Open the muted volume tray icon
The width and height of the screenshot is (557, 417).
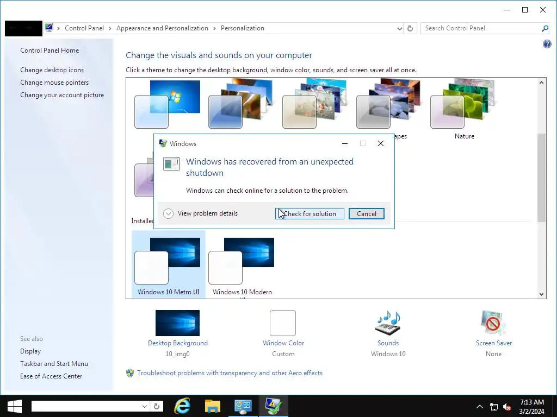coord(507,407)
